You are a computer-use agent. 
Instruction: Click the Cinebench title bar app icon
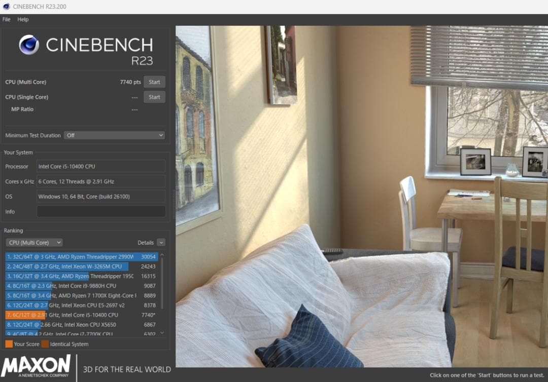point(6,6)
